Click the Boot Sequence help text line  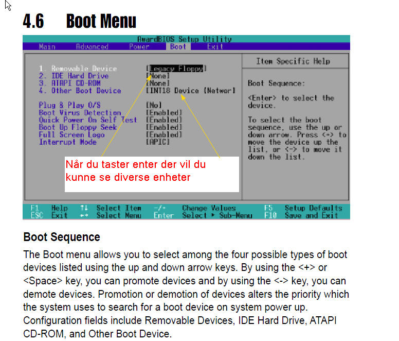(276, 83)
